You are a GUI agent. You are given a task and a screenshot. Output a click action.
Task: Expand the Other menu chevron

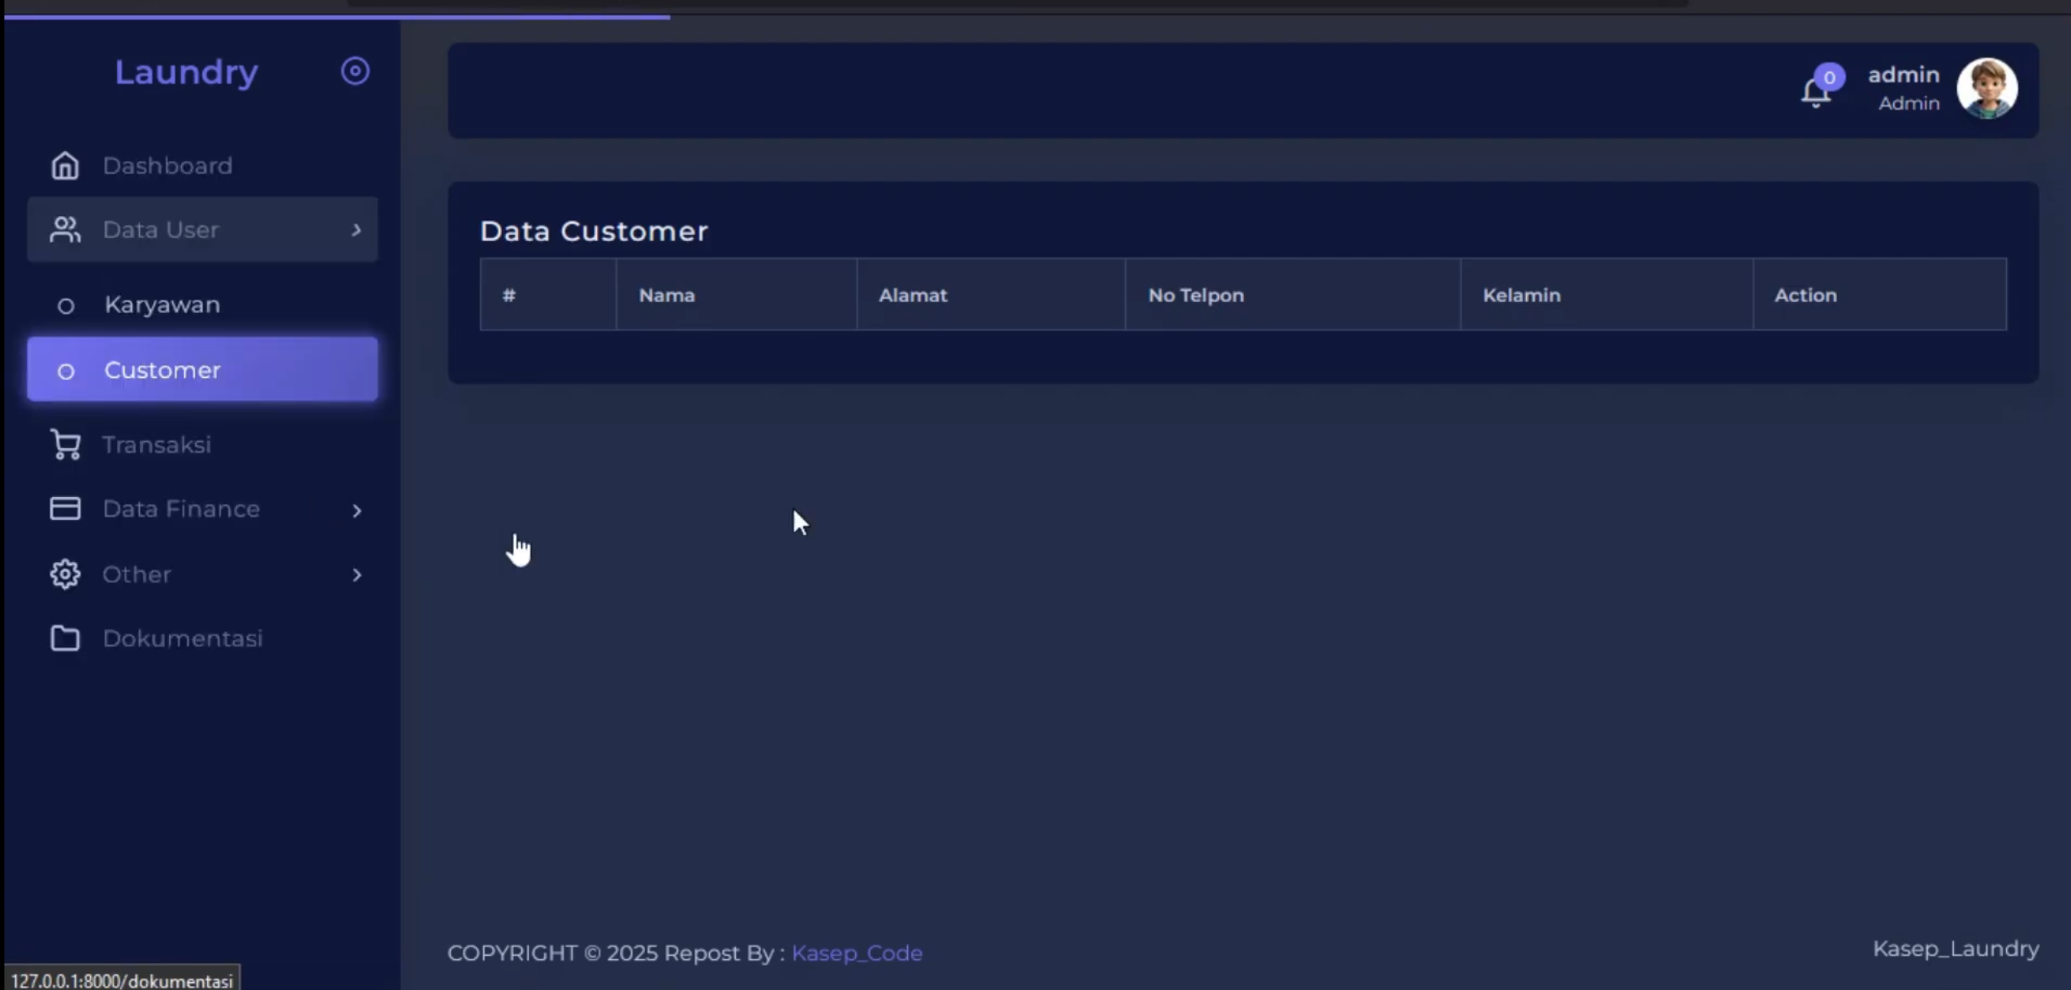pos(357,575)
